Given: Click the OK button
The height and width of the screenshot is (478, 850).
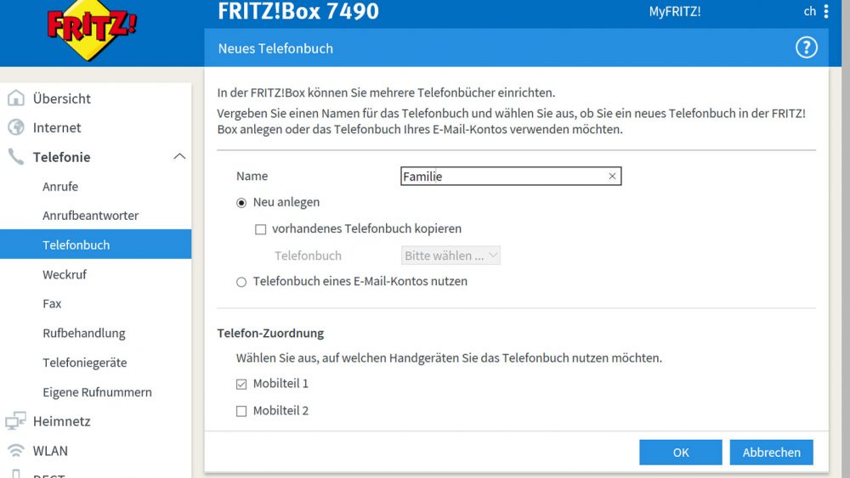Looking at the screenshot, I should point(680,452).
